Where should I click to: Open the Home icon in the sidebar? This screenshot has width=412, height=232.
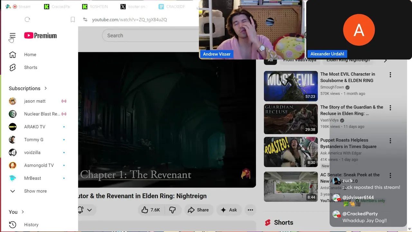click(13, 54)
